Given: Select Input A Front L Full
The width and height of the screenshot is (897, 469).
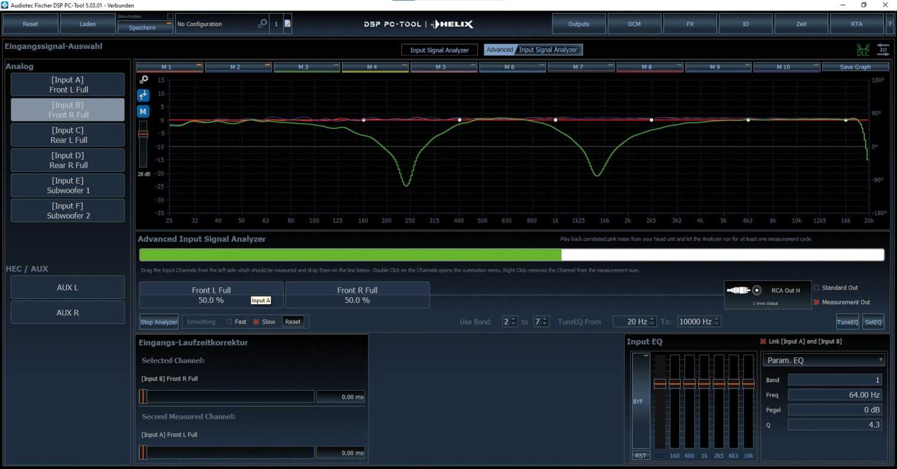Looking at the screenshot, I should 68,85.
